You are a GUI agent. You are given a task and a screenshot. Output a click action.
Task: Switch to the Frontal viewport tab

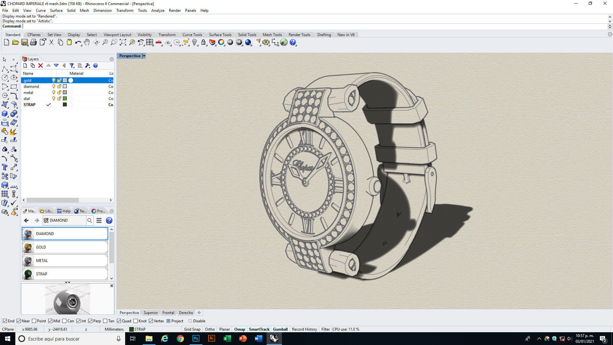(168, 313)
